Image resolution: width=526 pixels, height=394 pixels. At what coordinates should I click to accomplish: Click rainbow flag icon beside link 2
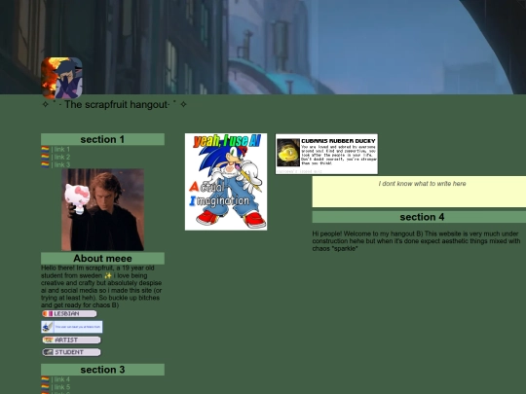pos(45,157)
